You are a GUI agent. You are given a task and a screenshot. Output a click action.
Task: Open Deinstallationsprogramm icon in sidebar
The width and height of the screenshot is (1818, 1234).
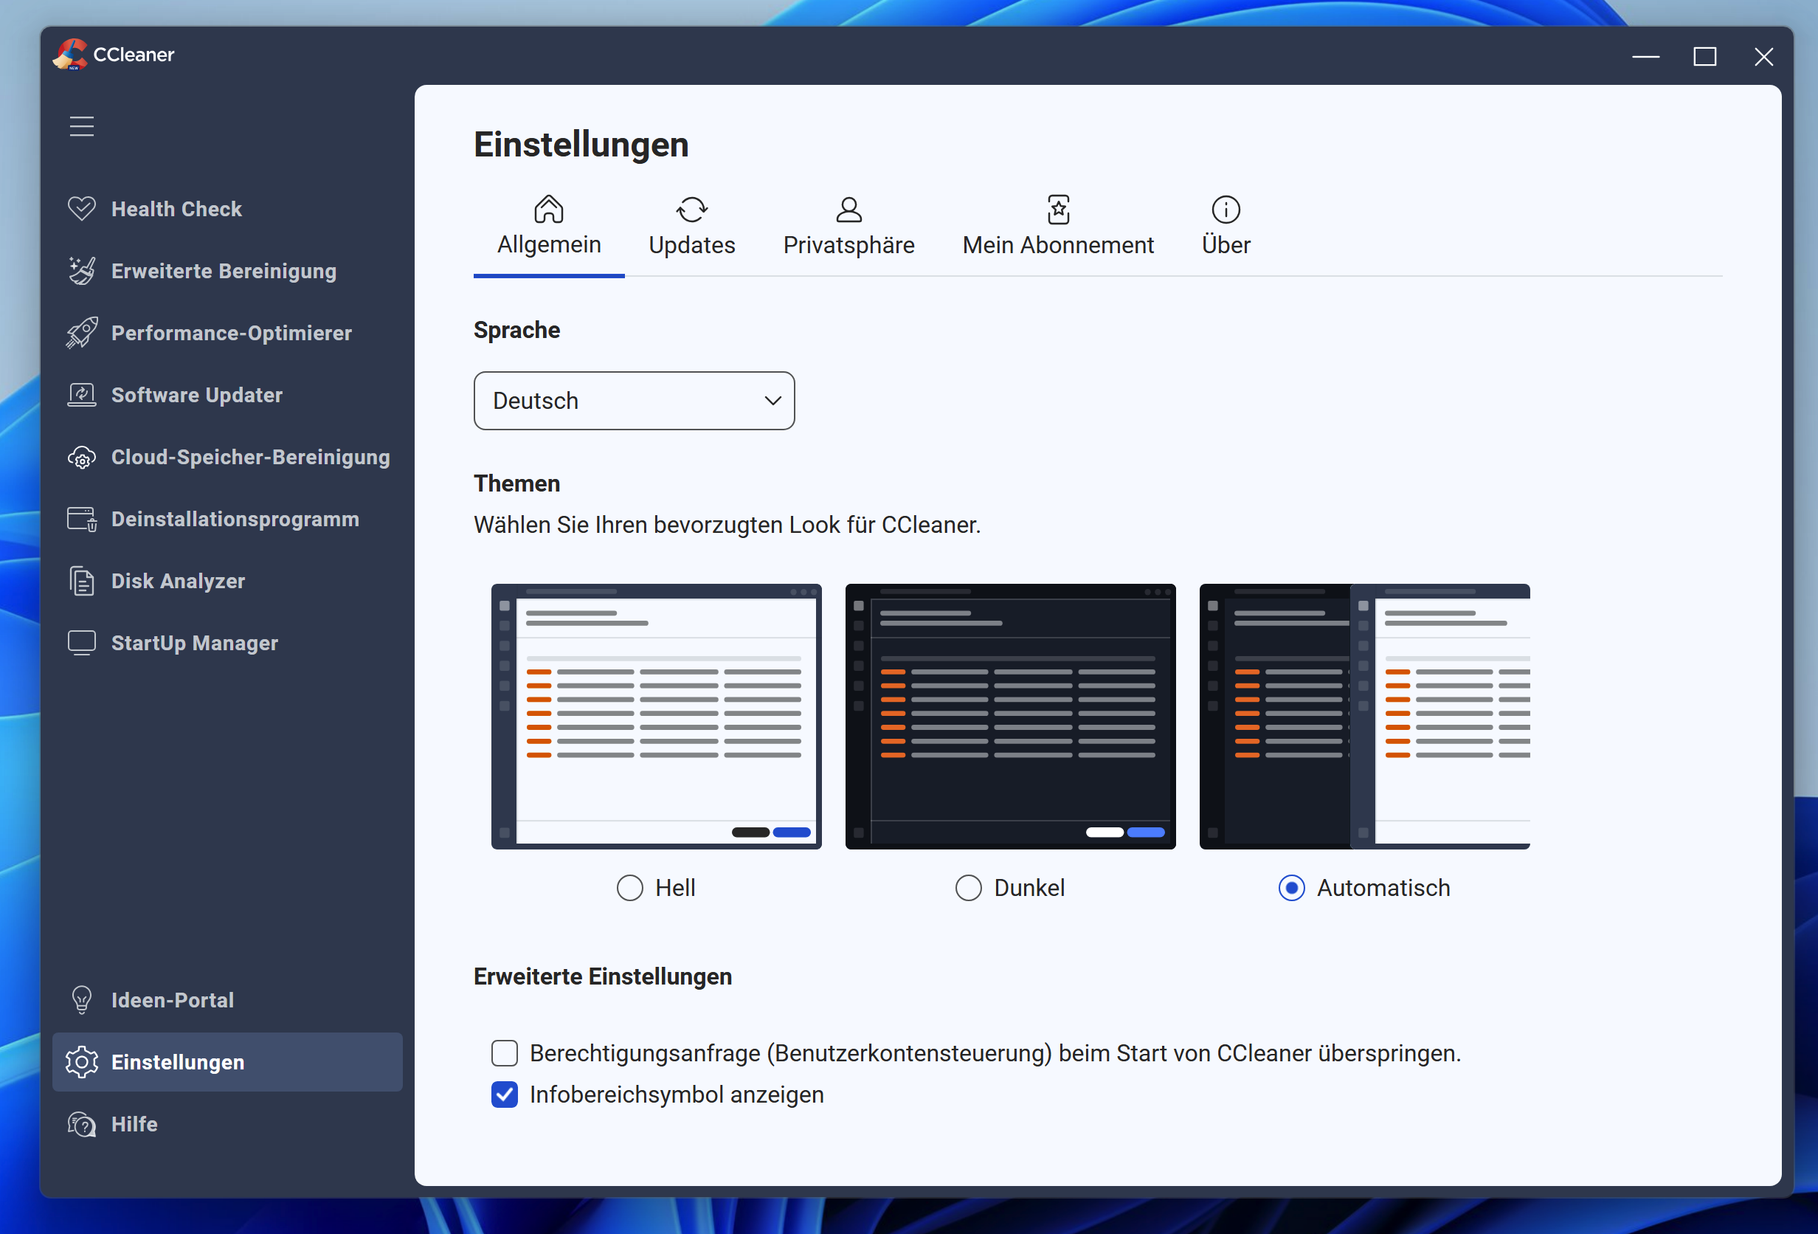(81, 519)
